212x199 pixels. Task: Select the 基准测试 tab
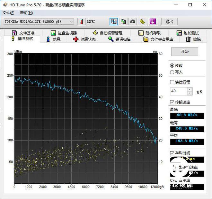(22, 39)
